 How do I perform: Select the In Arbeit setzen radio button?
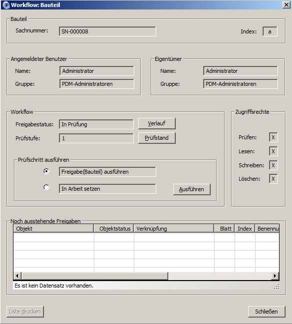[46, 187]
